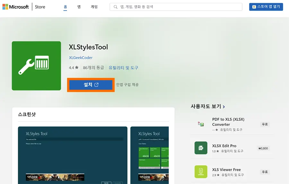Click the 인앱 구입 제공 text
This screenshot has width=289, height=184.
(x=127, y=85)
